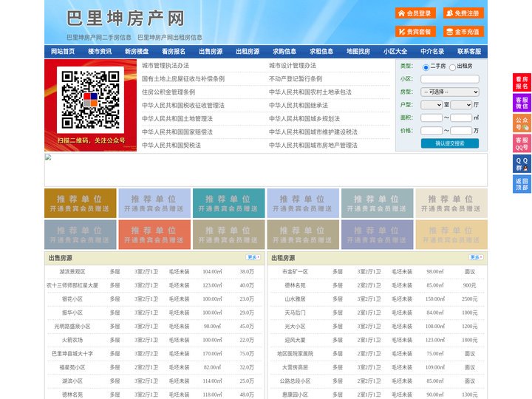Click the orange-red 推荐单位 ad tile
532x399 pixels.
[x=154, y=234]
